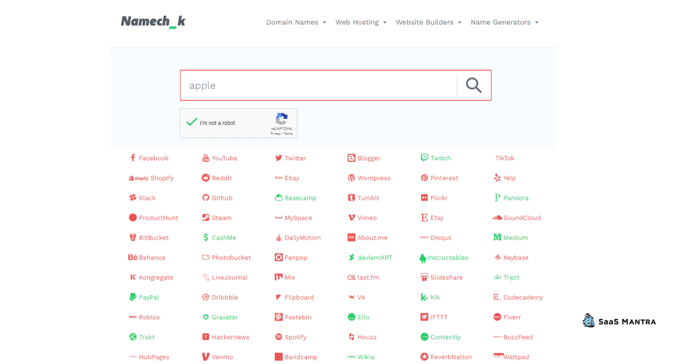Click the Blogger logo icon
The height and width of the screenshot is (364, 693).
[x=351, y=158]
